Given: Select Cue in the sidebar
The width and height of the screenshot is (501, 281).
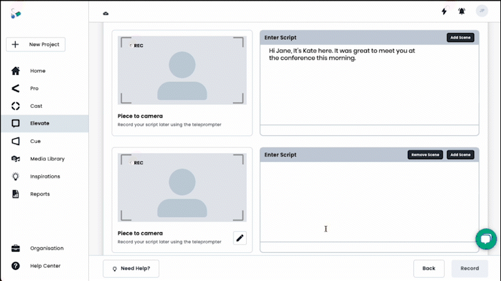Looking at the screenshot, I should [35, 141].
